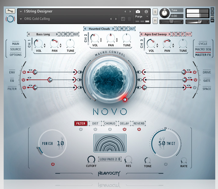Click the delete preset trash icon
This screenshot has height=189, width=218.
(x=129, y=19)
